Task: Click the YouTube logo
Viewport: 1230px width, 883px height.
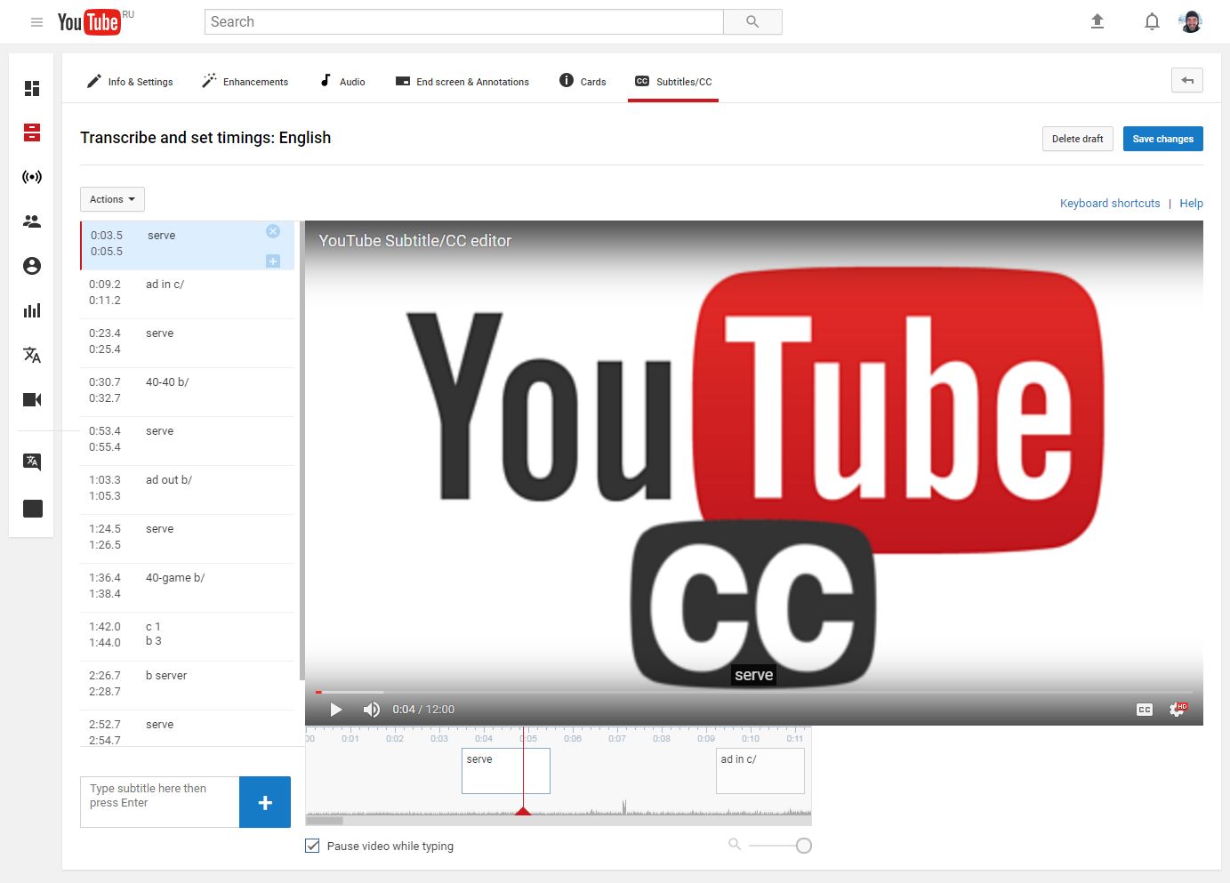Action: tap(89, 22)
